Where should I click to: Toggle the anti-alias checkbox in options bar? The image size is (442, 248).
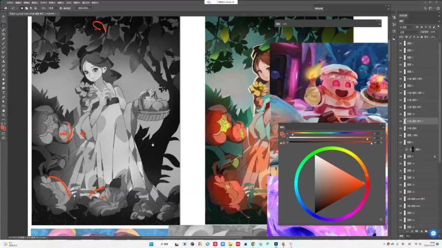click(61, 8)
